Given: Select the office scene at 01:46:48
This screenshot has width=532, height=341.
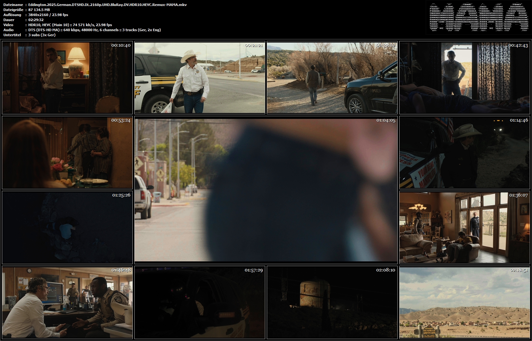Looking at the screenshot, I should point(67,302).
